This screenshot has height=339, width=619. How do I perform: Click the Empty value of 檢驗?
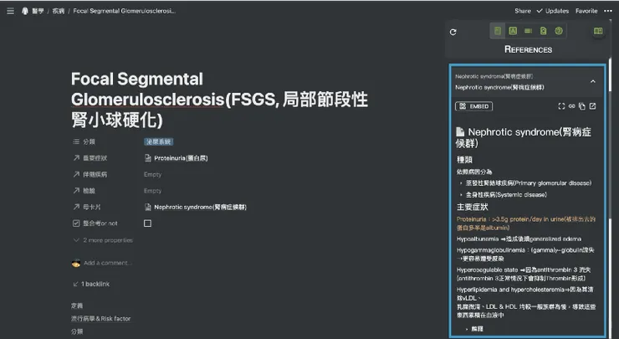tap(153, 191)
